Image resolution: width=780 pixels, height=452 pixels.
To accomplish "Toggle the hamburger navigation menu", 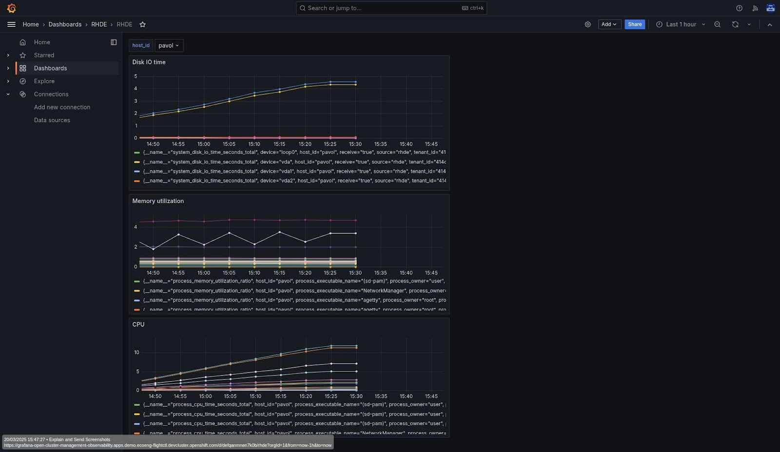I will coord(11,24).
